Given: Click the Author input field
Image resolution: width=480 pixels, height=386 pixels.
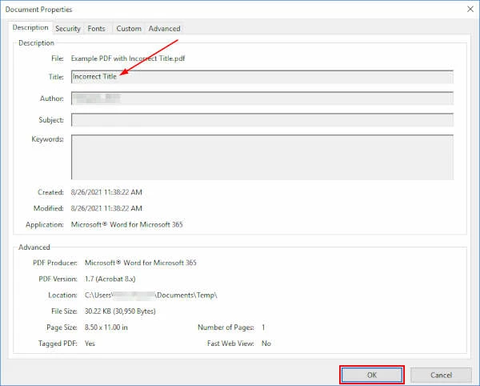Looking at the screenshot, I should point(262,99).
